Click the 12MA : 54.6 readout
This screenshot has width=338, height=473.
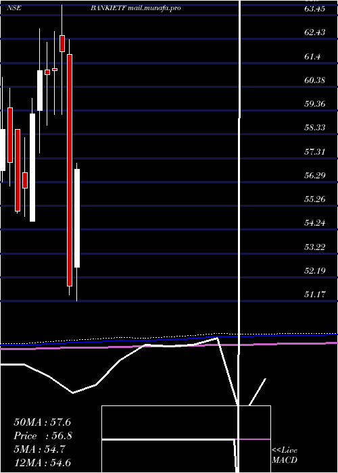[x=42, y=463]
